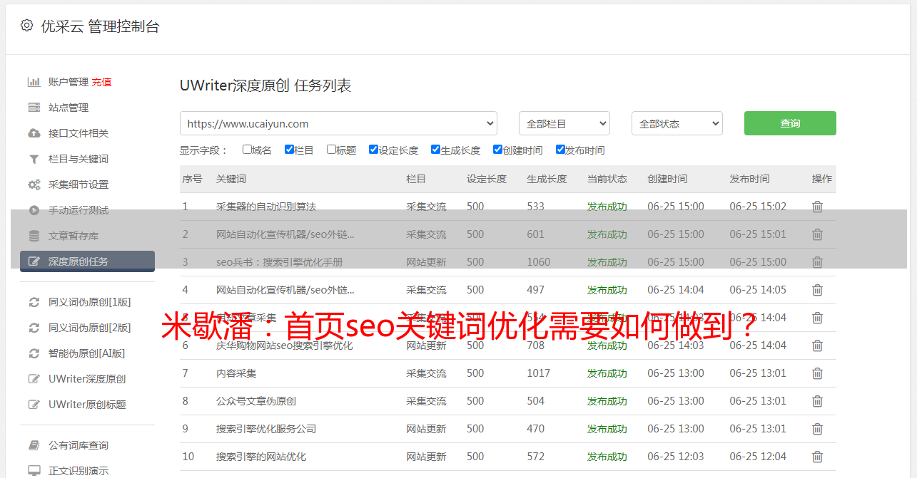Click keyword seo兵书：搜索引擎优化手册

280,262
